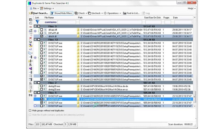Tick the group checkbox for Files: 3
The width and height of the screenshot is (224, 129).
39,26
